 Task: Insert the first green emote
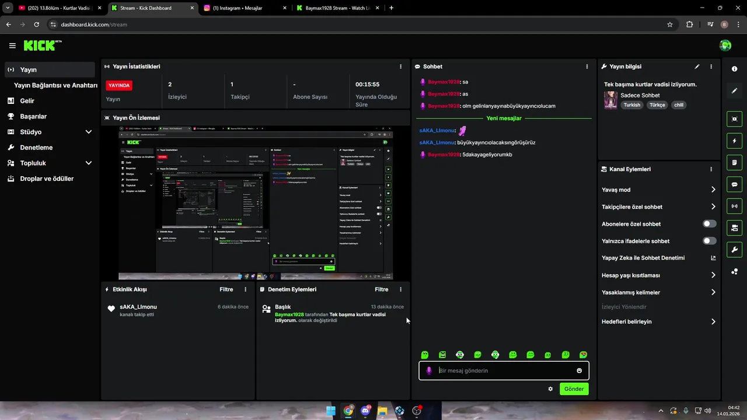[425, 355]
